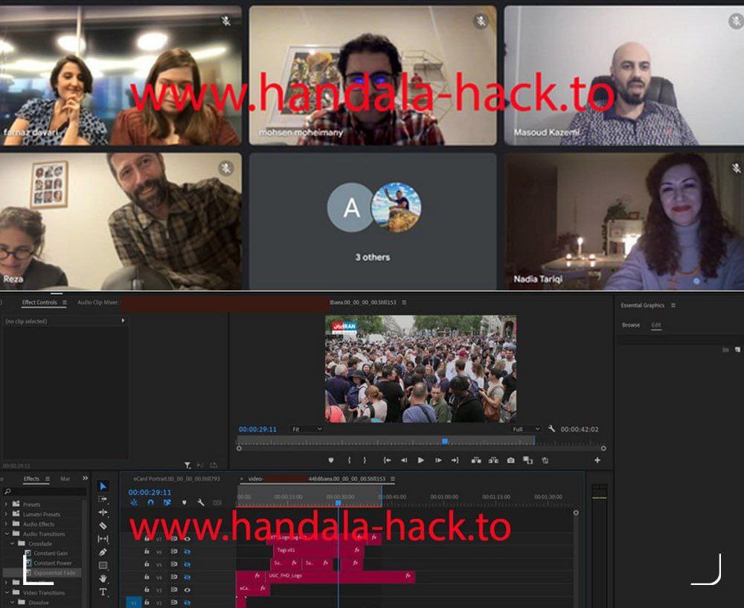The width and height of the screenshot is (744, 608).
Task: Open Comparison View in monitor
Action: [x=527, y=460]
